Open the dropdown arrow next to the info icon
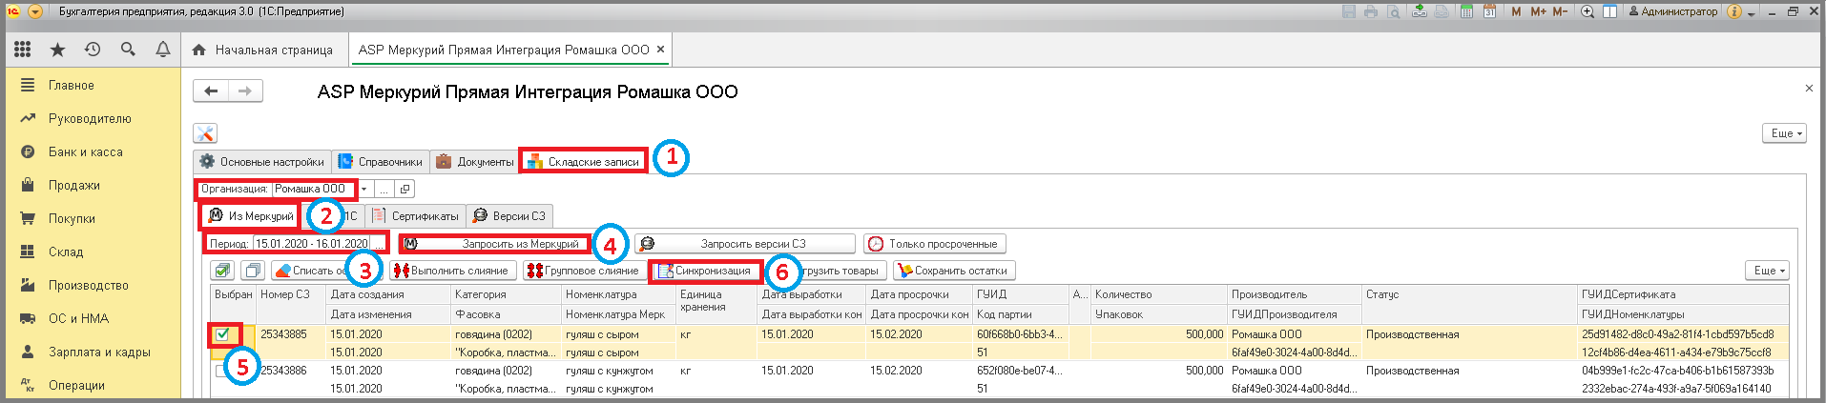Screen dimensions: 1826x403 coord(1752,12)
